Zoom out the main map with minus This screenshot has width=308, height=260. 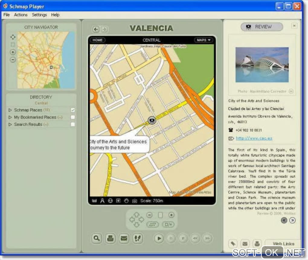pos(149,215)
